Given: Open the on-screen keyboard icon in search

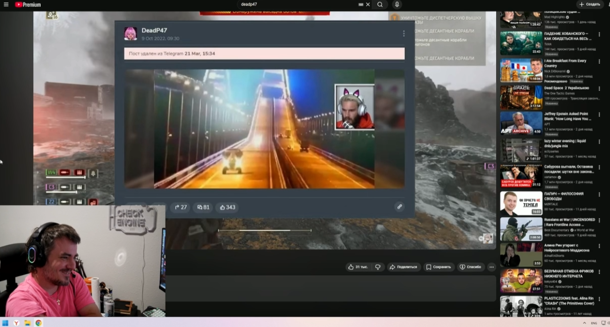Looking at the screenshot, I should pyautogui.click(x=361, y=4).
